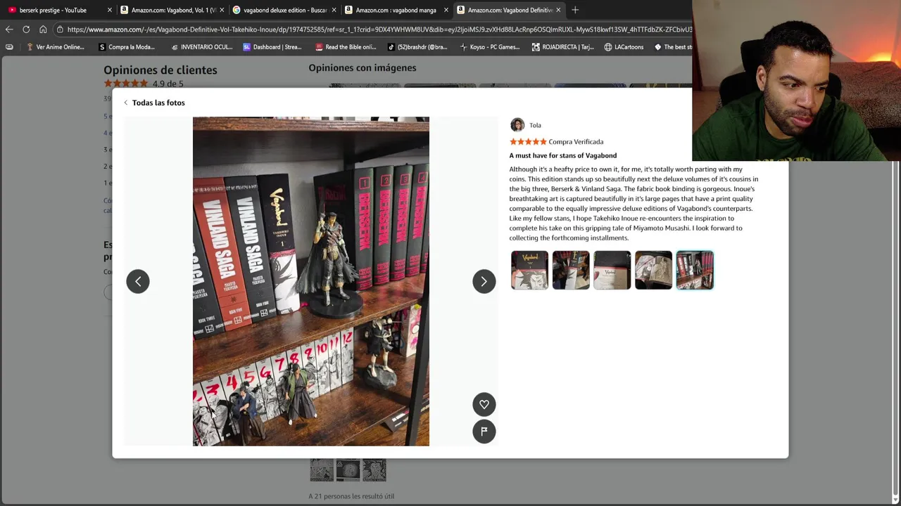Click the review title A must have for stans
This screenshot has height=506, width=901.
pos(563,155)
